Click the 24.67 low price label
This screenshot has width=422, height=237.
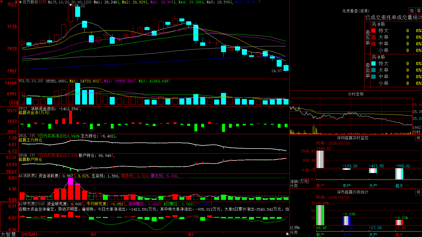277,71
